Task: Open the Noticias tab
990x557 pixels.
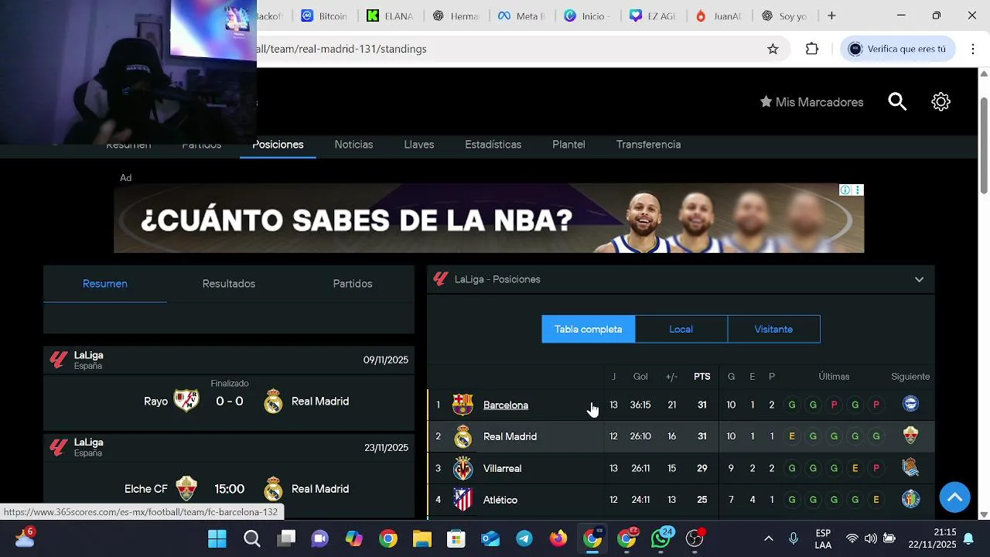Action: (353, 145)
